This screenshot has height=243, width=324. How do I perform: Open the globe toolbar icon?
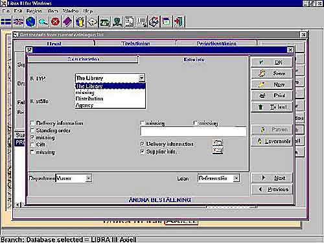(30, 21)
